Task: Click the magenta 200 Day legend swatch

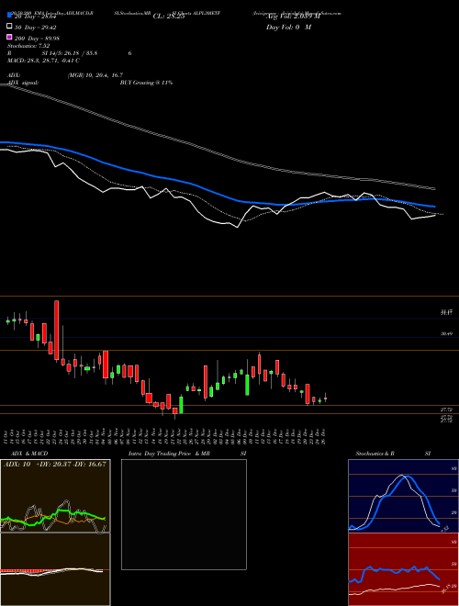Action: coord(9,37)
